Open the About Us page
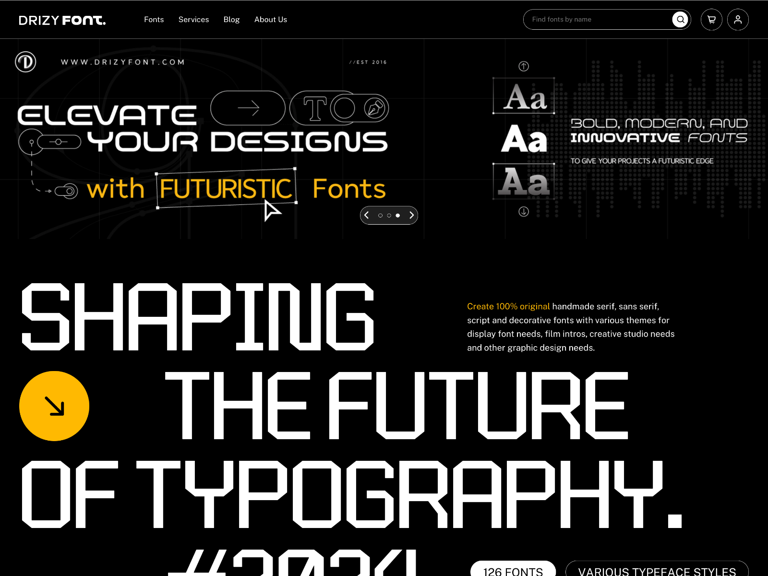This screenshot has height=576, width=768. click(x=271, y=20)
